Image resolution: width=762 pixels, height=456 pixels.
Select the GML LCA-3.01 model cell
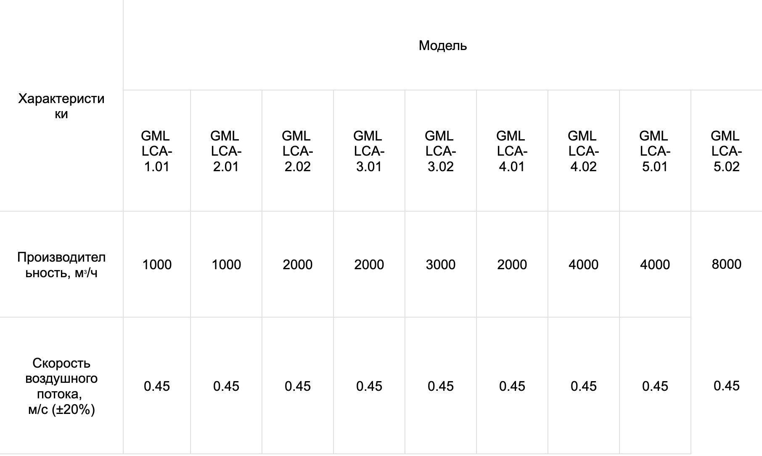tap(369, 151)
